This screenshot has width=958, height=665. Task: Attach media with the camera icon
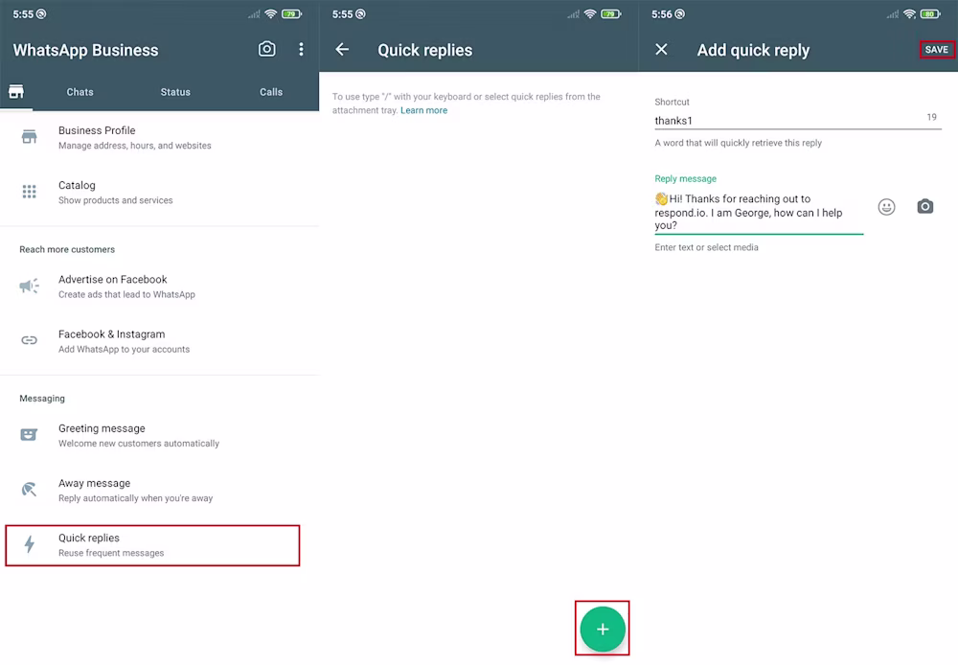[x=925, y=207]
